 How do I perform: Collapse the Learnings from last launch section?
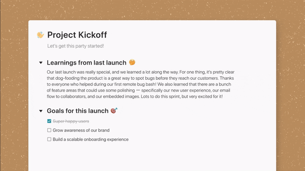pyautogui.click(x=41, y=63)
